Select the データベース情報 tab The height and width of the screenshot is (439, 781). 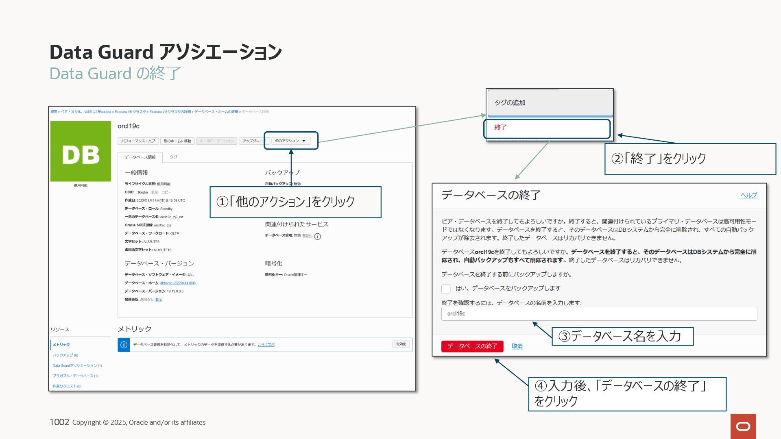click(x=140, y=157)
